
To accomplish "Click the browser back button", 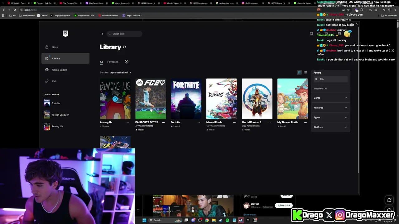I will 3,10.
